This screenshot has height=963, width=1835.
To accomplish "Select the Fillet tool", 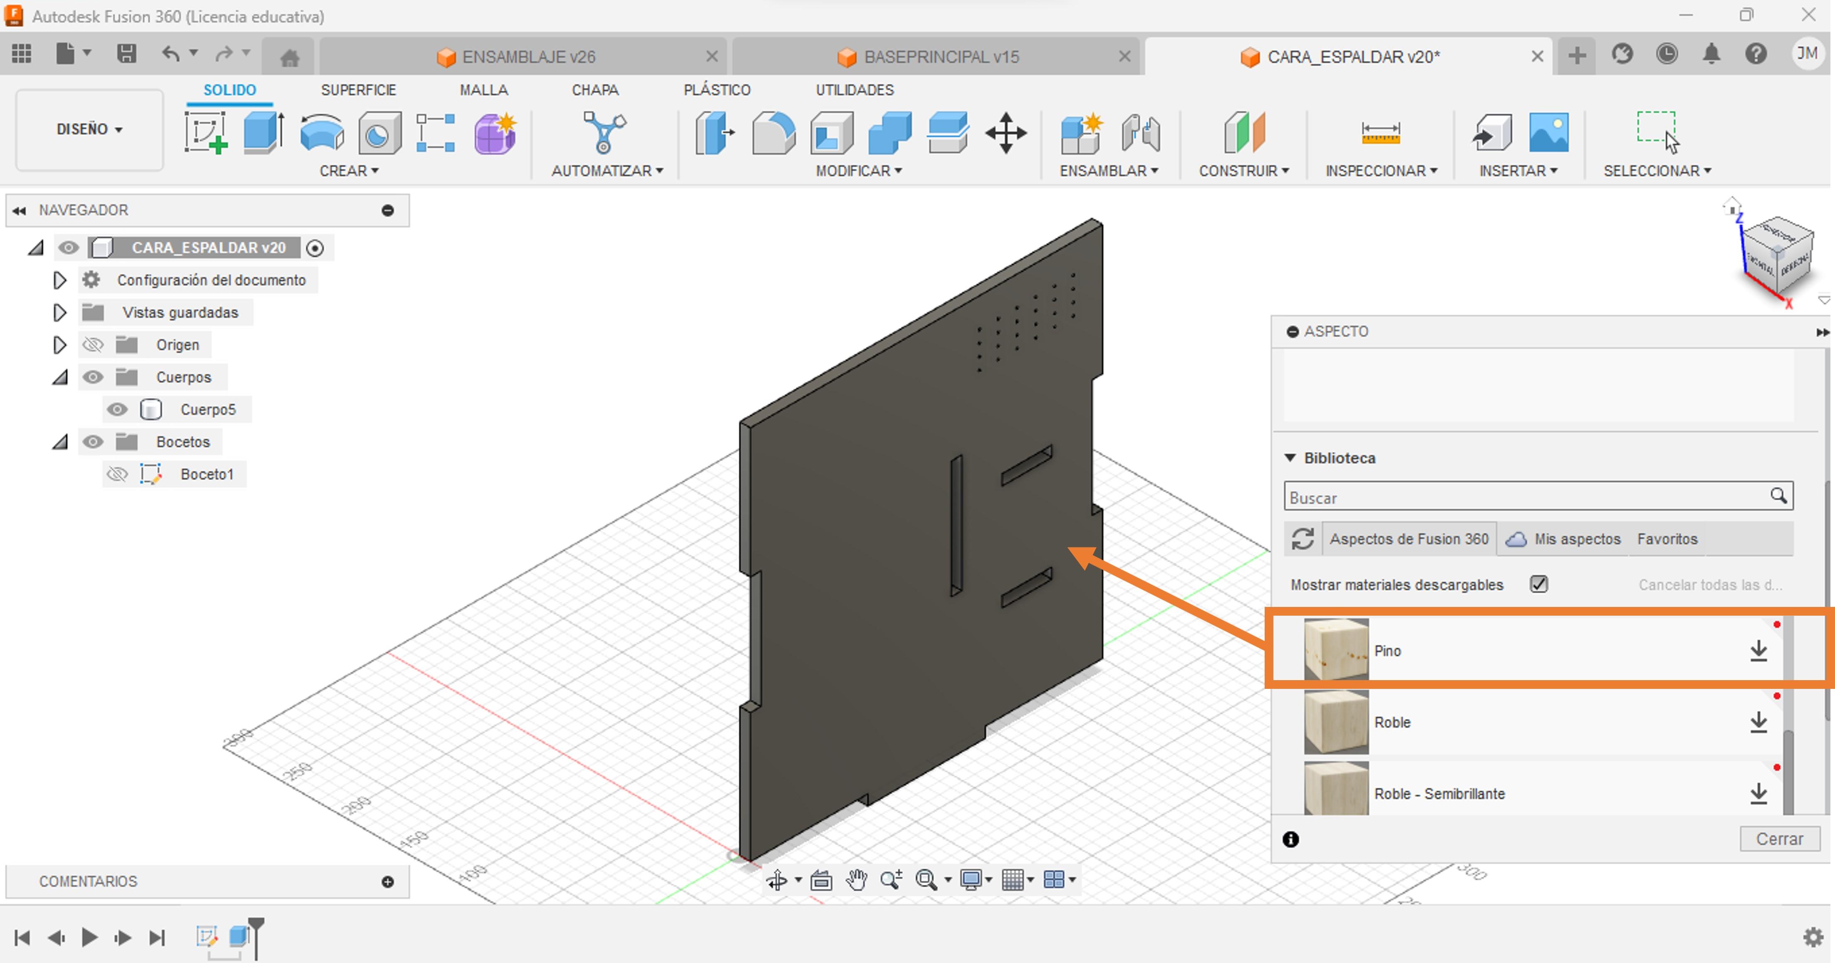I will click(774, 132).
